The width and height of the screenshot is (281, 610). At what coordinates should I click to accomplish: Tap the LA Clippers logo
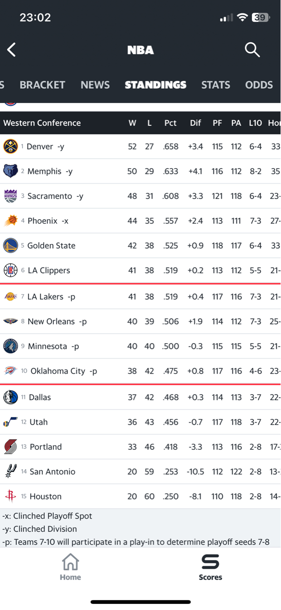pyautogui.click(x=10, y=270)
